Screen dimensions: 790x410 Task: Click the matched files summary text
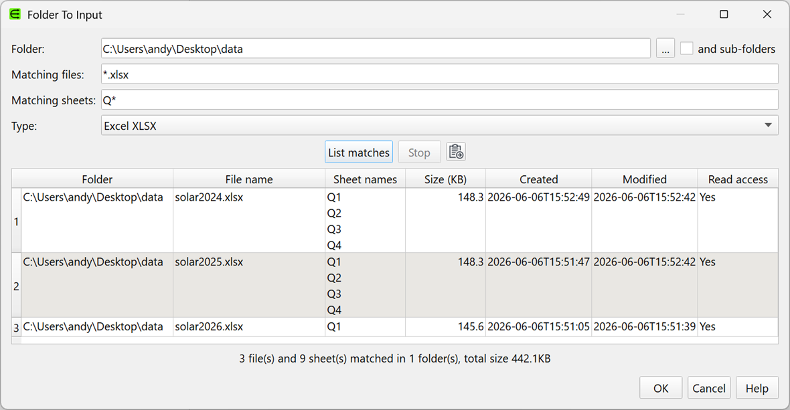pyautogui.click(x=394, y=358)
